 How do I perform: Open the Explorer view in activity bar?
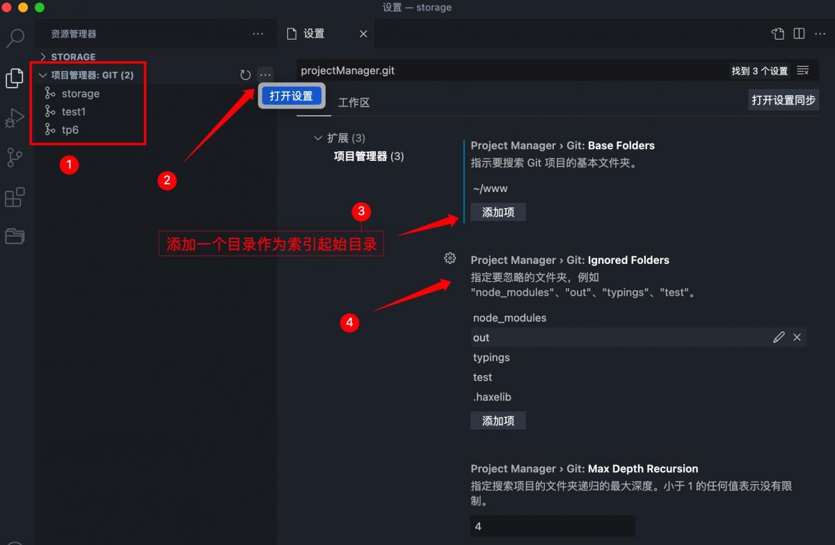pos(15,78)
